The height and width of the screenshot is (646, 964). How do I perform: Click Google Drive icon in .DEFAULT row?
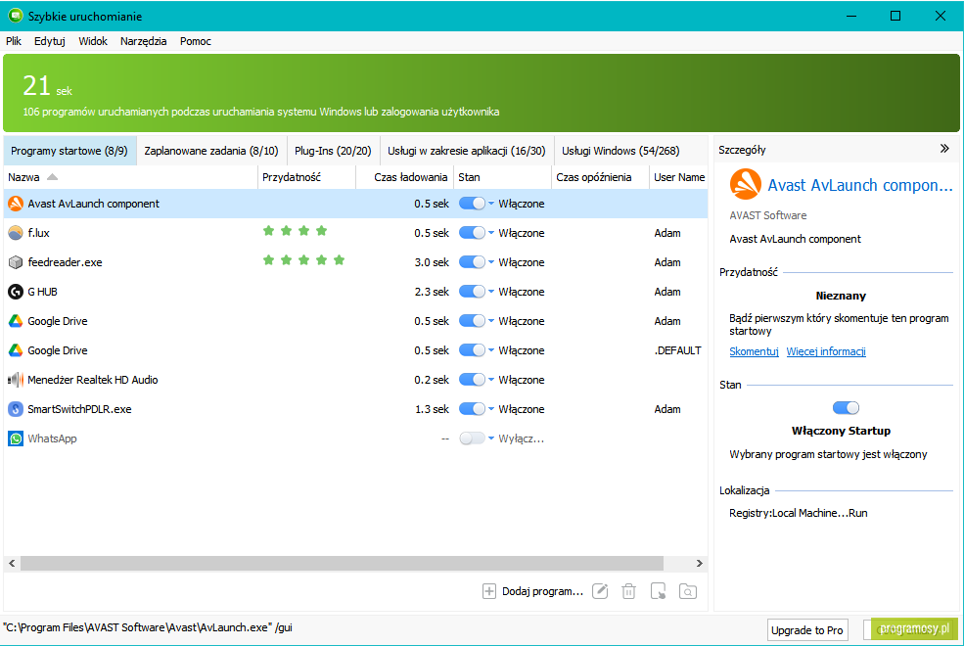click(16, 350)
